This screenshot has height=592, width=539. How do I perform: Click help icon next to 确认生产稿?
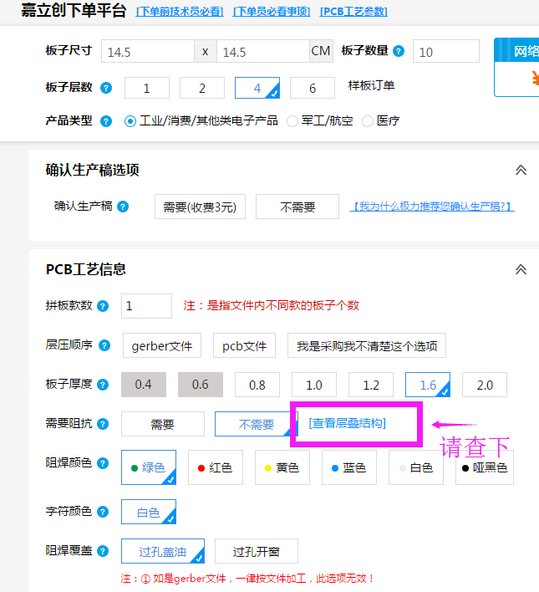[x=123, y=207]
